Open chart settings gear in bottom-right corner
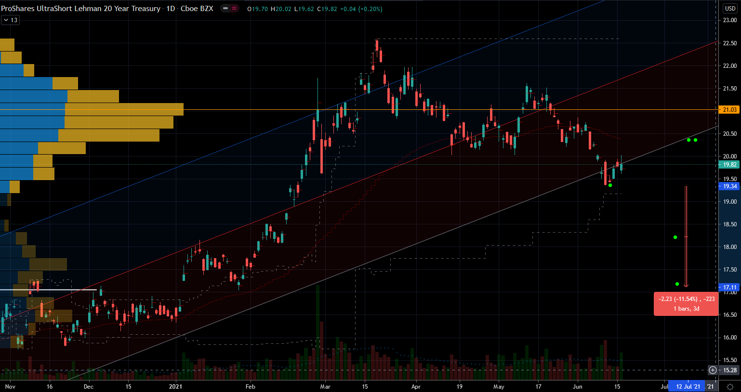This screenshot has height=392, width=741. click(x=730, y=387)
